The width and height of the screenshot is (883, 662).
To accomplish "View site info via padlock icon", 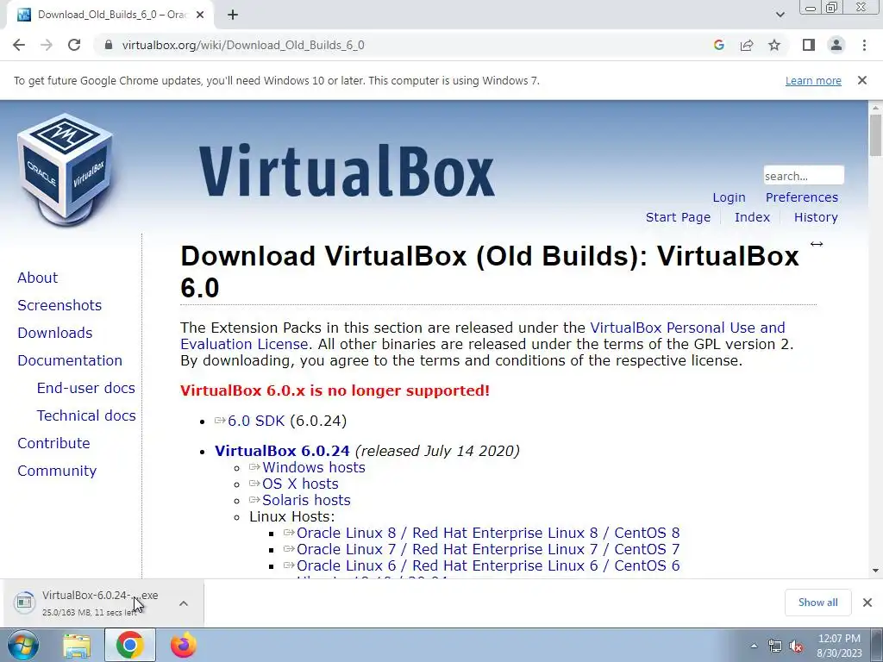I will (x=109, y=45).
